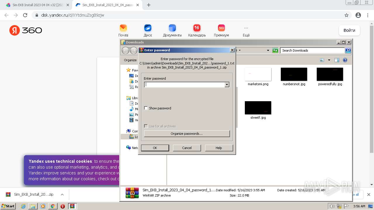
Task: Click the WinRAR archive icon in details pane
Action: pyautogui.click(x=132, y=193)
